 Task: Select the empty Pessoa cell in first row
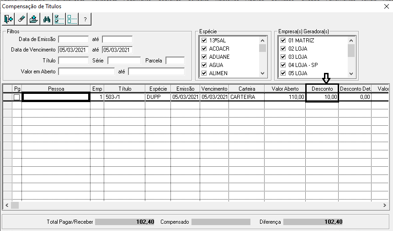click(56, 97)
